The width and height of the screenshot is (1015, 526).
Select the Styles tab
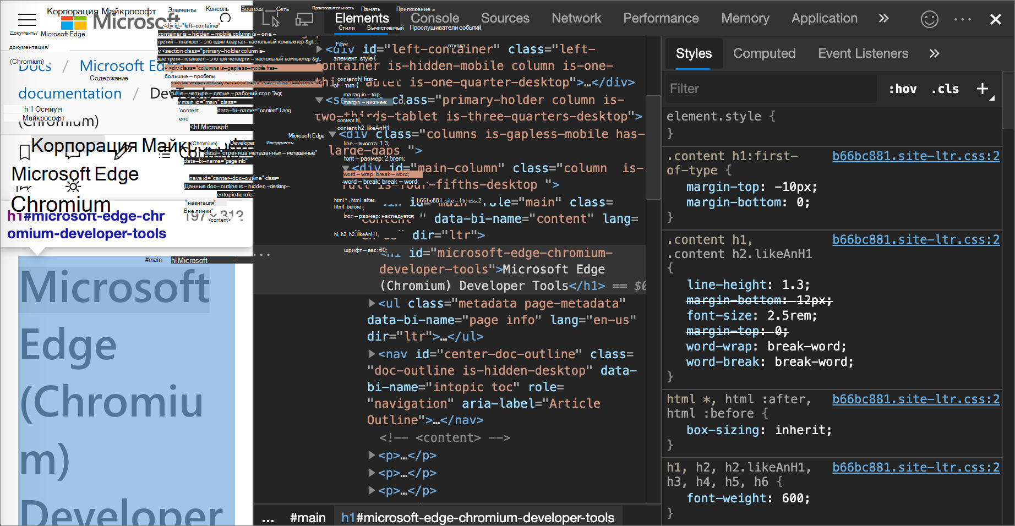click(x=694, y=53)
